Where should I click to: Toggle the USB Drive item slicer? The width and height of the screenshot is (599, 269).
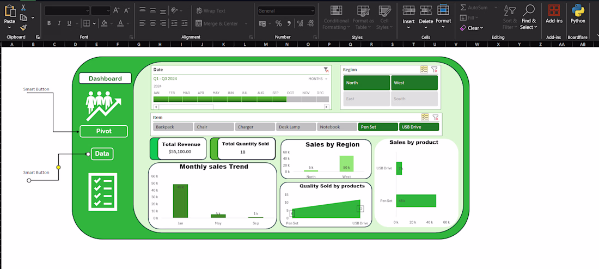point(419,127)
